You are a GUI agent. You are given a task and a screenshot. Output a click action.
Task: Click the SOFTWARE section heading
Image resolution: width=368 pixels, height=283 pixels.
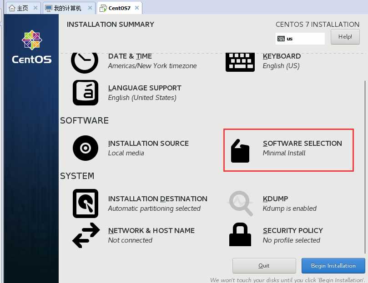pos(84,120)
